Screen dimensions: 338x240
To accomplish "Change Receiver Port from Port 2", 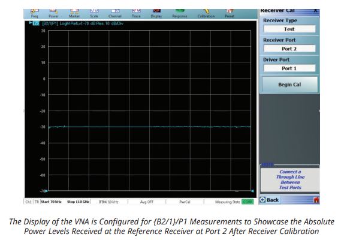I will pos(289,49).
